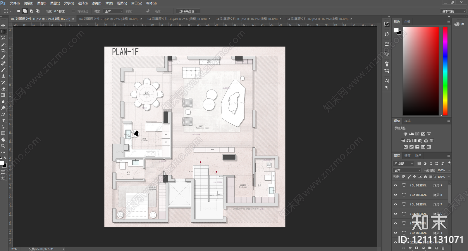Image resolution: width=468 pixels, height=251 pixels.
Task: Open the 样式 styles panel tab
Action: (x=407, y=121)
